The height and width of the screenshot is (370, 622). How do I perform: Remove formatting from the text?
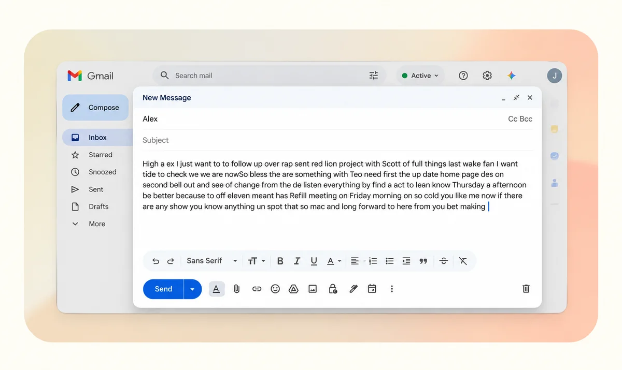coord(463,261)
